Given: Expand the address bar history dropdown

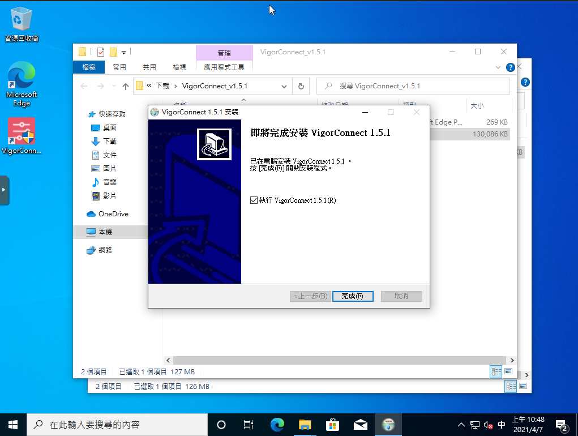Looking at the screenshot, I should (285, 86).
